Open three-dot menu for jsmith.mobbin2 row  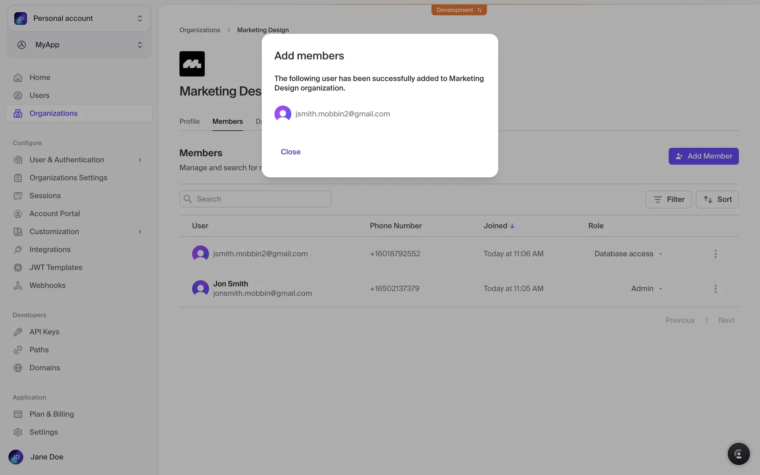pyautogui.click(x=715, y=254)
